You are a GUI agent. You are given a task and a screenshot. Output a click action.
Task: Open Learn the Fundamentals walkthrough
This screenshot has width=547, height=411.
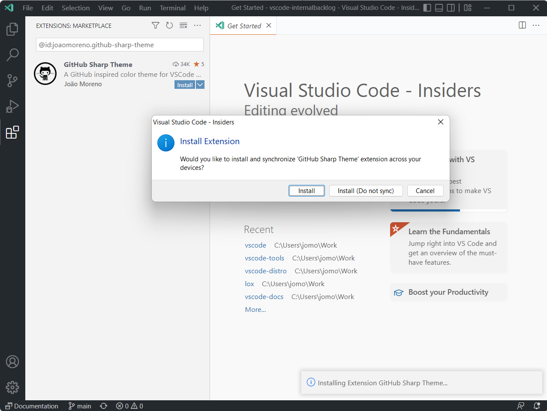coord(448,247)
